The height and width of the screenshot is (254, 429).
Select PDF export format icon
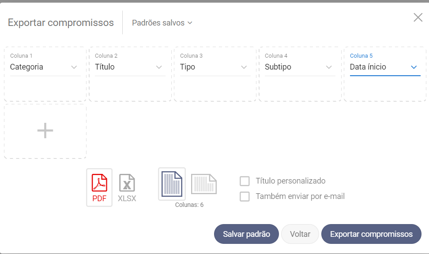(99, 187)
